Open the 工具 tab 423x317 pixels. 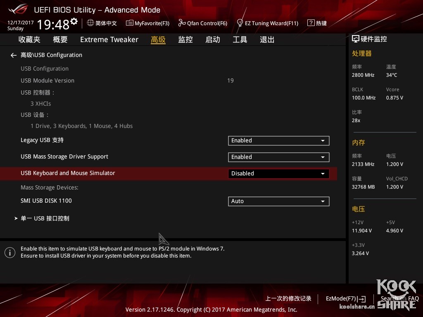coord(240,40)
